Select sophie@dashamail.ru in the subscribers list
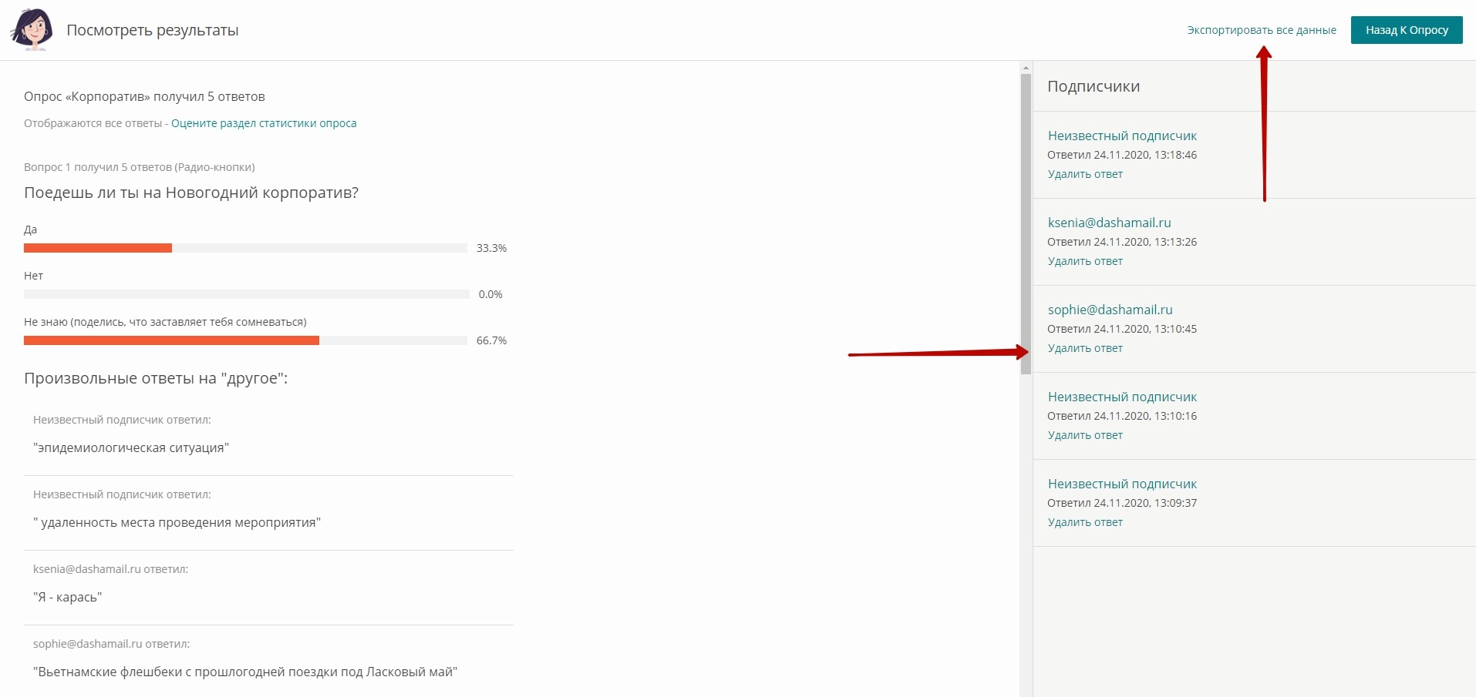1476x697 pixels. pos(1110,310)
